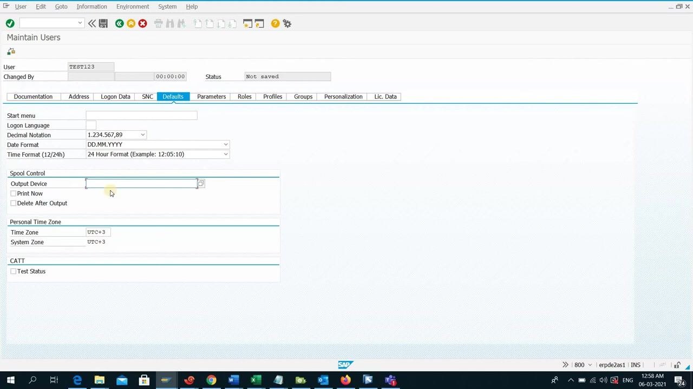This screenshot has height=389, width=693.
Task: Click the Print icon in toolbar
Action: click(158, 23)
